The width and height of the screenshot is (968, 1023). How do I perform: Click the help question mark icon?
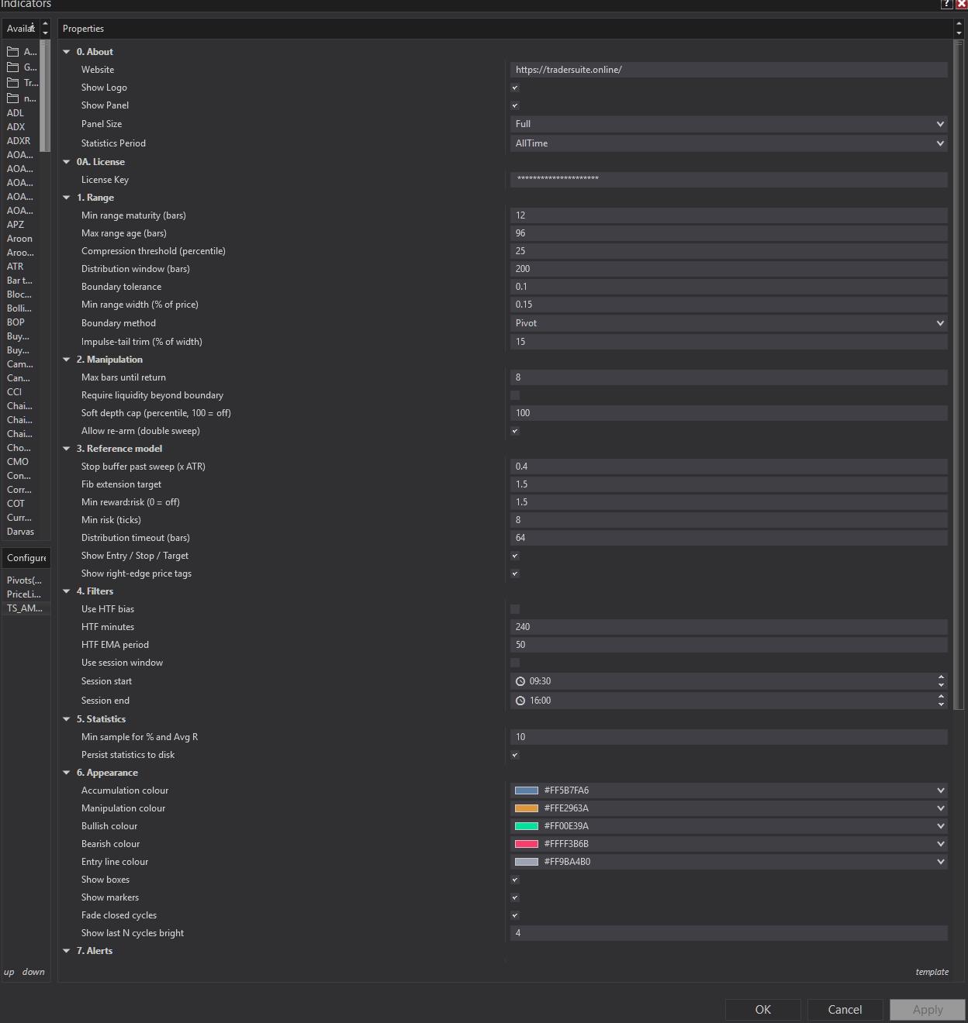click(947, 4)
